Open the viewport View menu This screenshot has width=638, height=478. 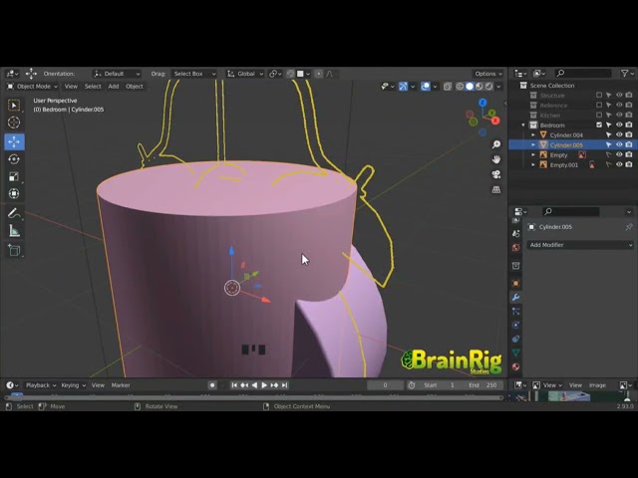pos(71,87)
